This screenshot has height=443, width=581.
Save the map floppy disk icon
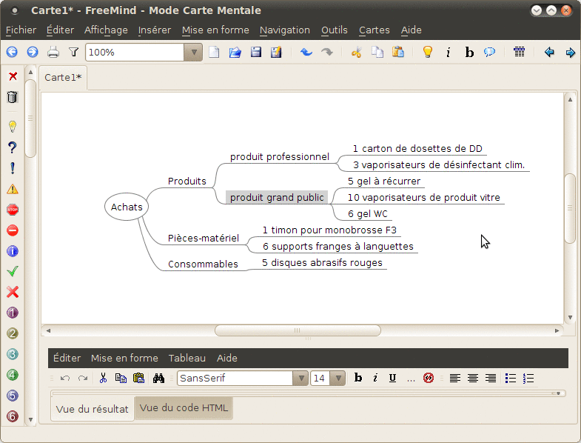coord(255,52)
